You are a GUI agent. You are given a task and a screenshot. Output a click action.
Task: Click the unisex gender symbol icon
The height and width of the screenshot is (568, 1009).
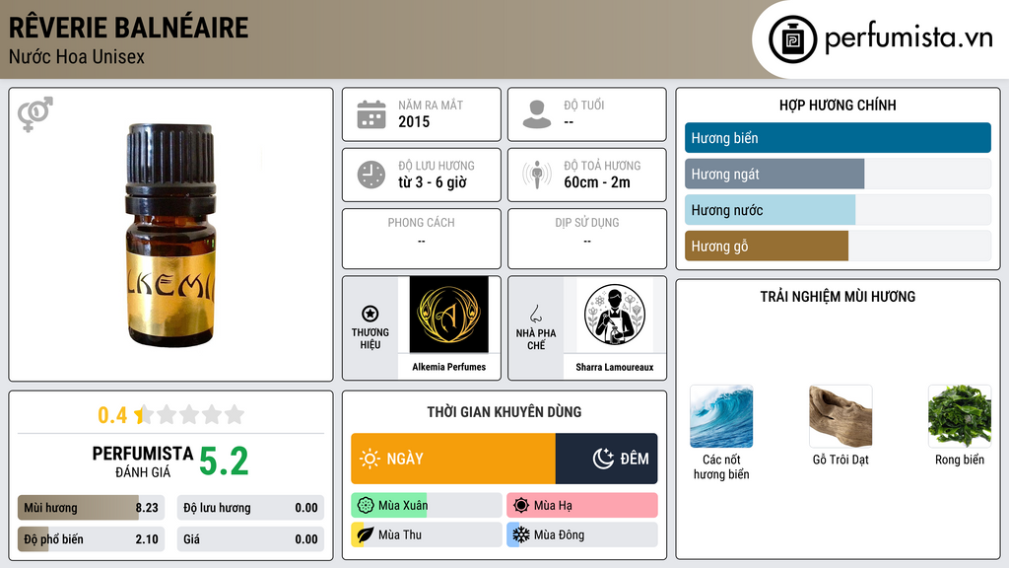[35, 114]
